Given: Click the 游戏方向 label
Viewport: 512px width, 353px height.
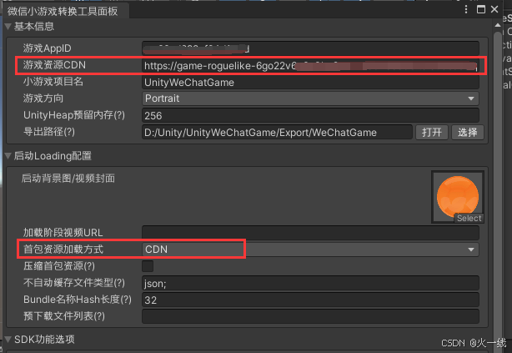Looking at the screenshot, I should [x=43, y=98].
